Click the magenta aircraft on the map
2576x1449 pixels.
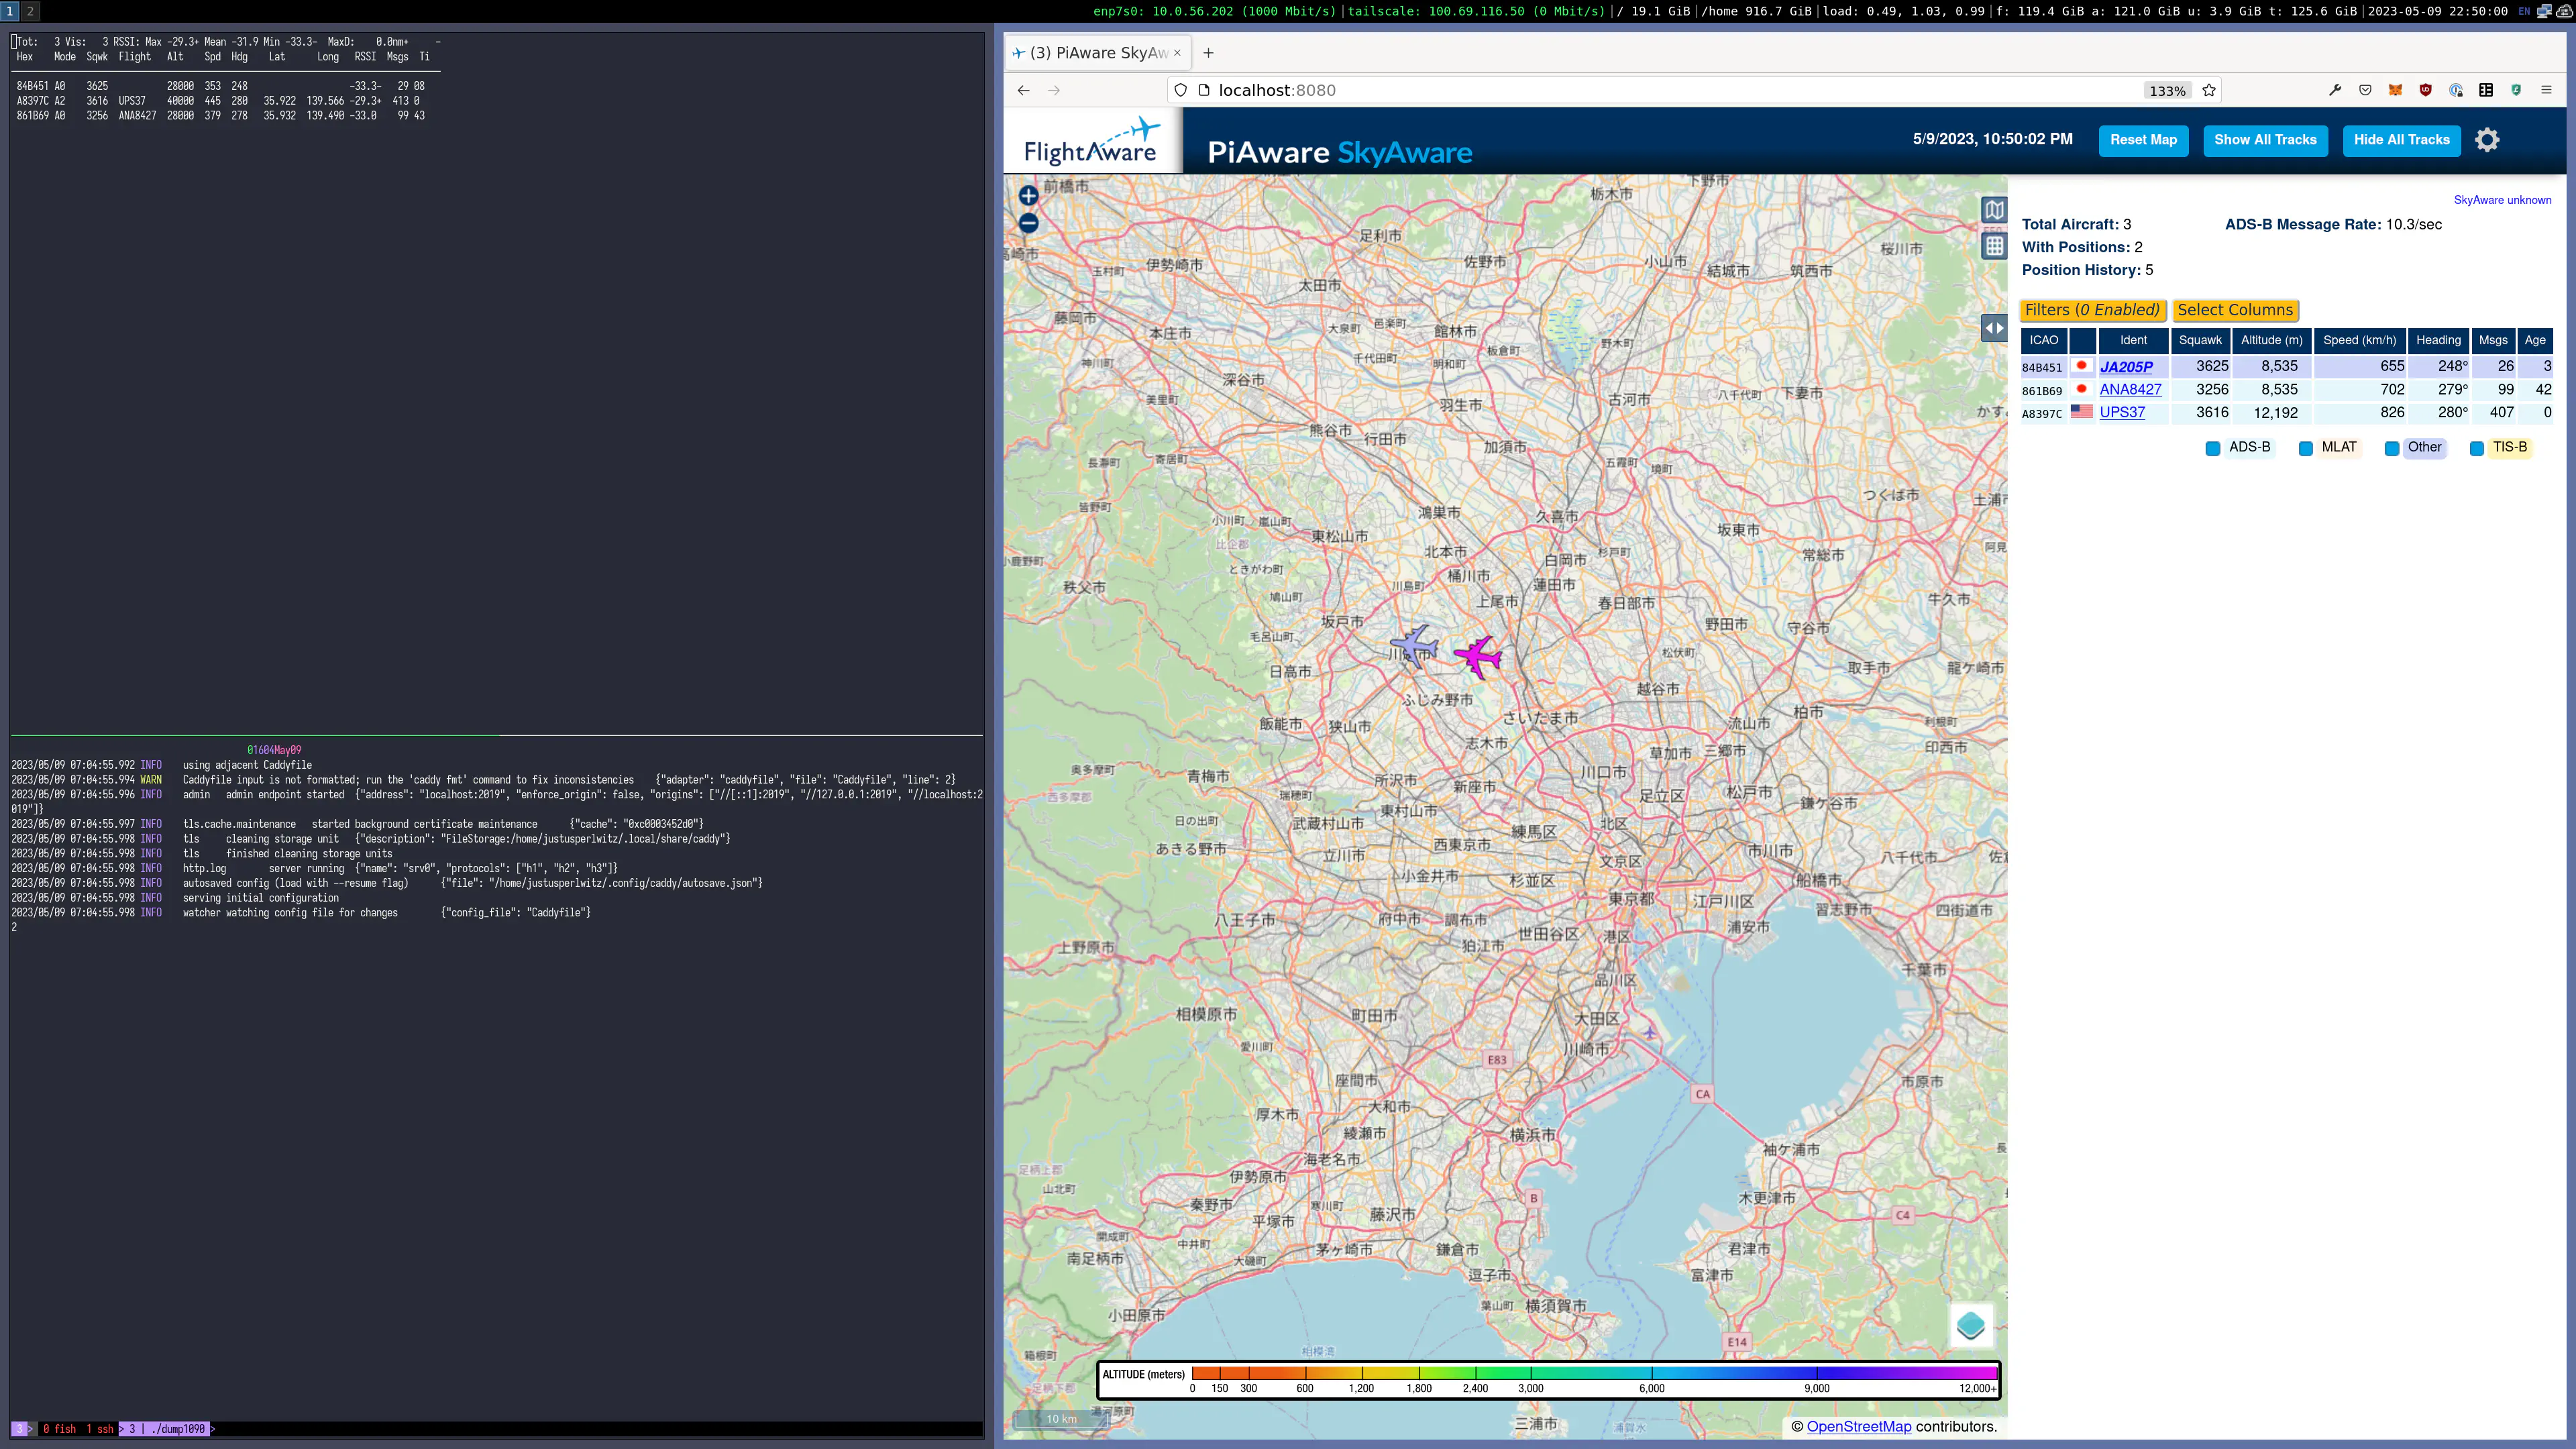coord(1478,656)
